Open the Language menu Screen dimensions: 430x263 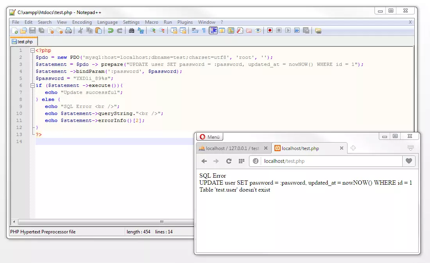[107, 22]
